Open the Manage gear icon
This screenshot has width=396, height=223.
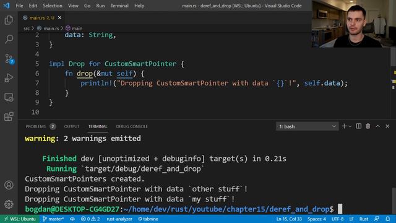9,204
